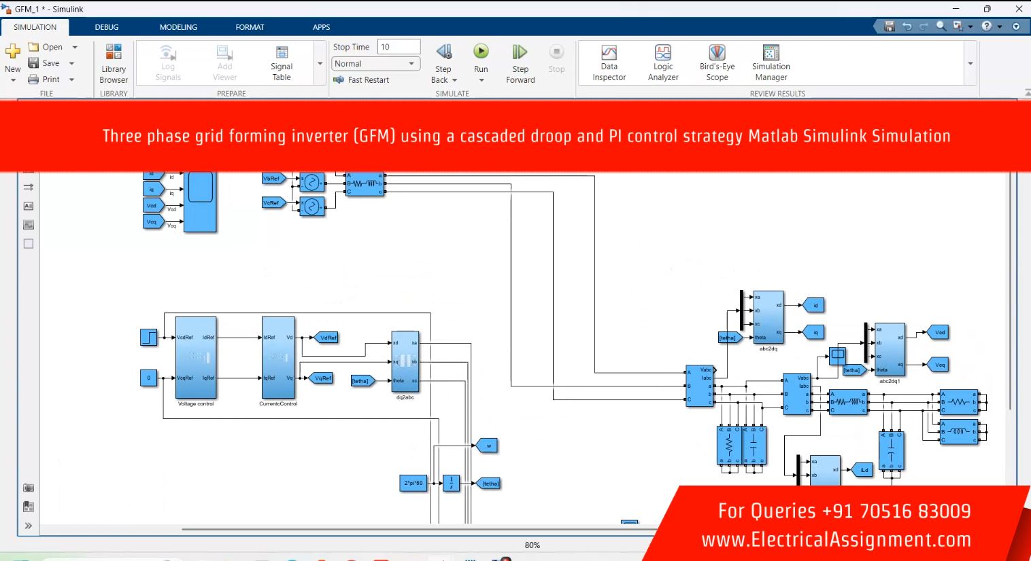1031x561 pixels.
Task: Click the 80% zoom level indicator
Action: (532, 545)
